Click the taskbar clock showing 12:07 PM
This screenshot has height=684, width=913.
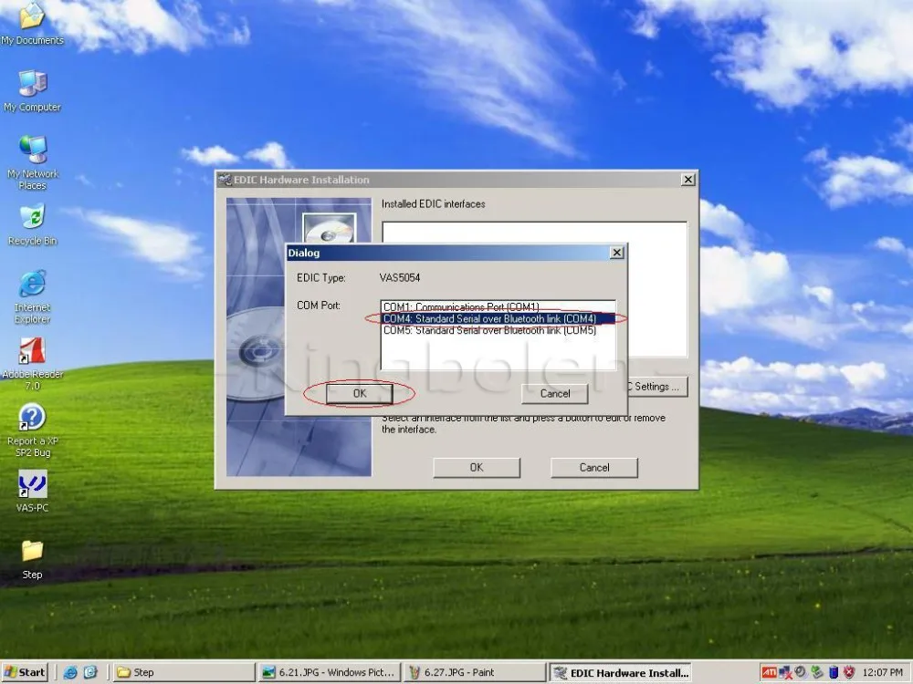click(x=883, y=672)
